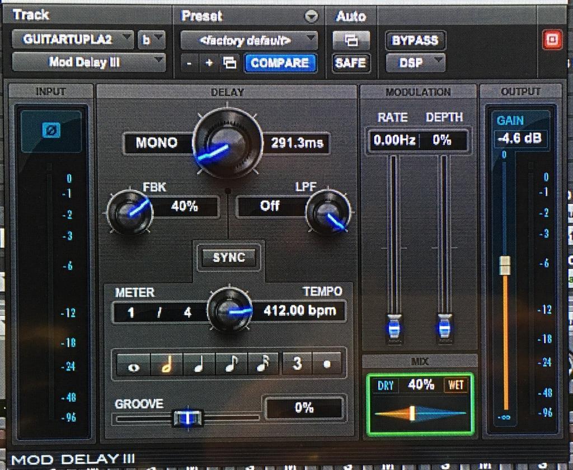Open the factory default preset list

tap(249, 40)
